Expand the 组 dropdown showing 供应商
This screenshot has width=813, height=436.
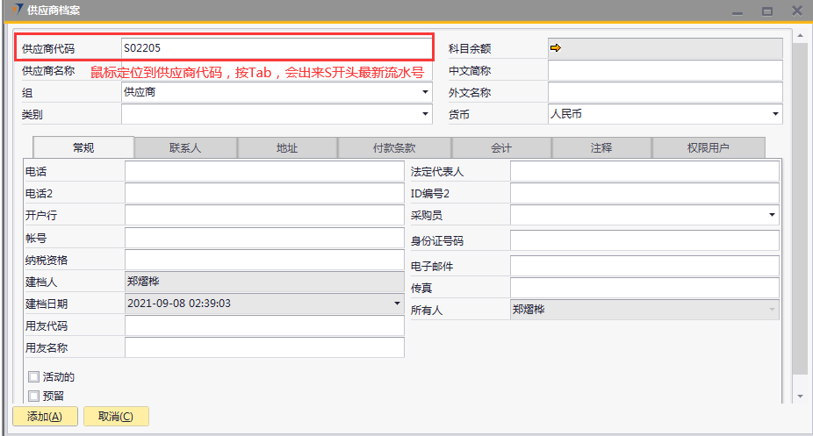(x=425, y=92)
